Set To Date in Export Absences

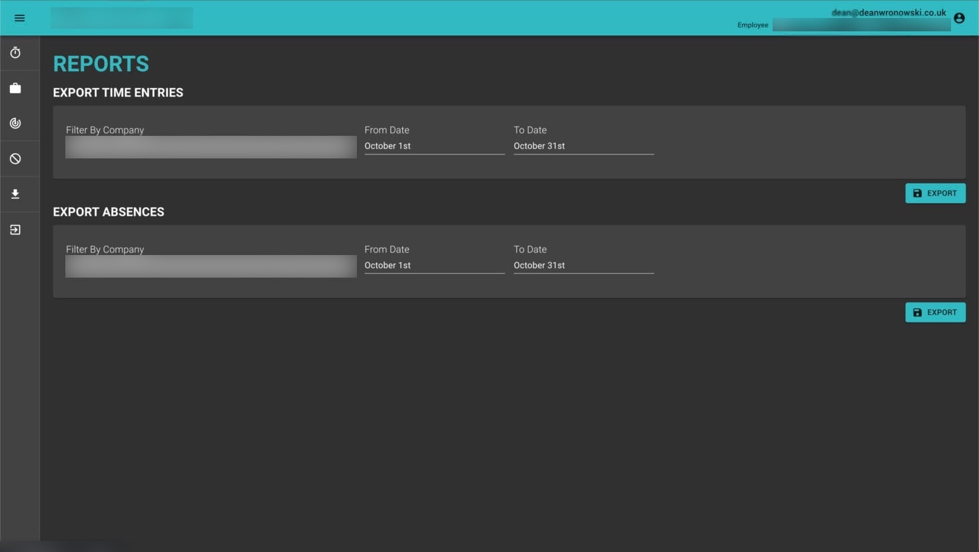[x=583, y=265]
